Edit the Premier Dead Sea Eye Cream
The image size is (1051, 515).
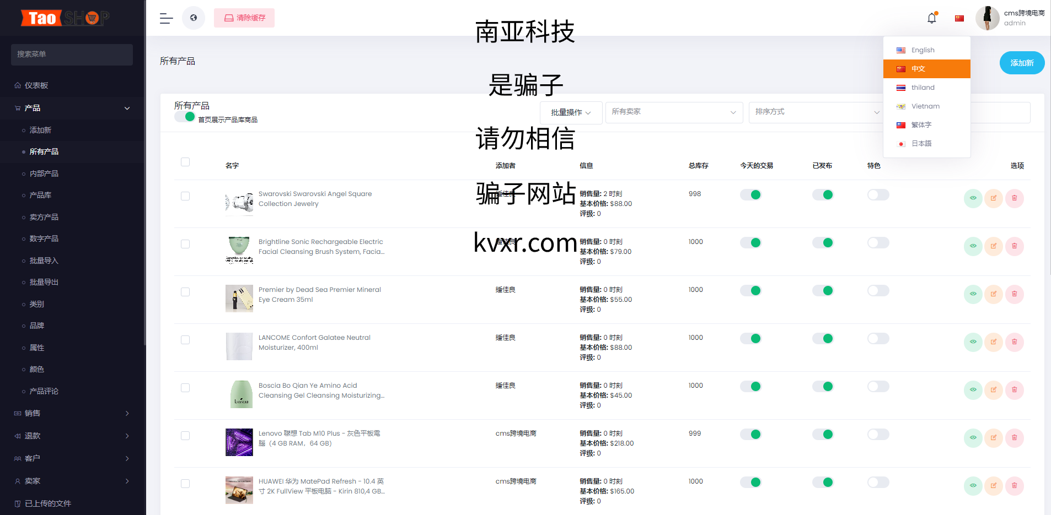click(994, 294)
